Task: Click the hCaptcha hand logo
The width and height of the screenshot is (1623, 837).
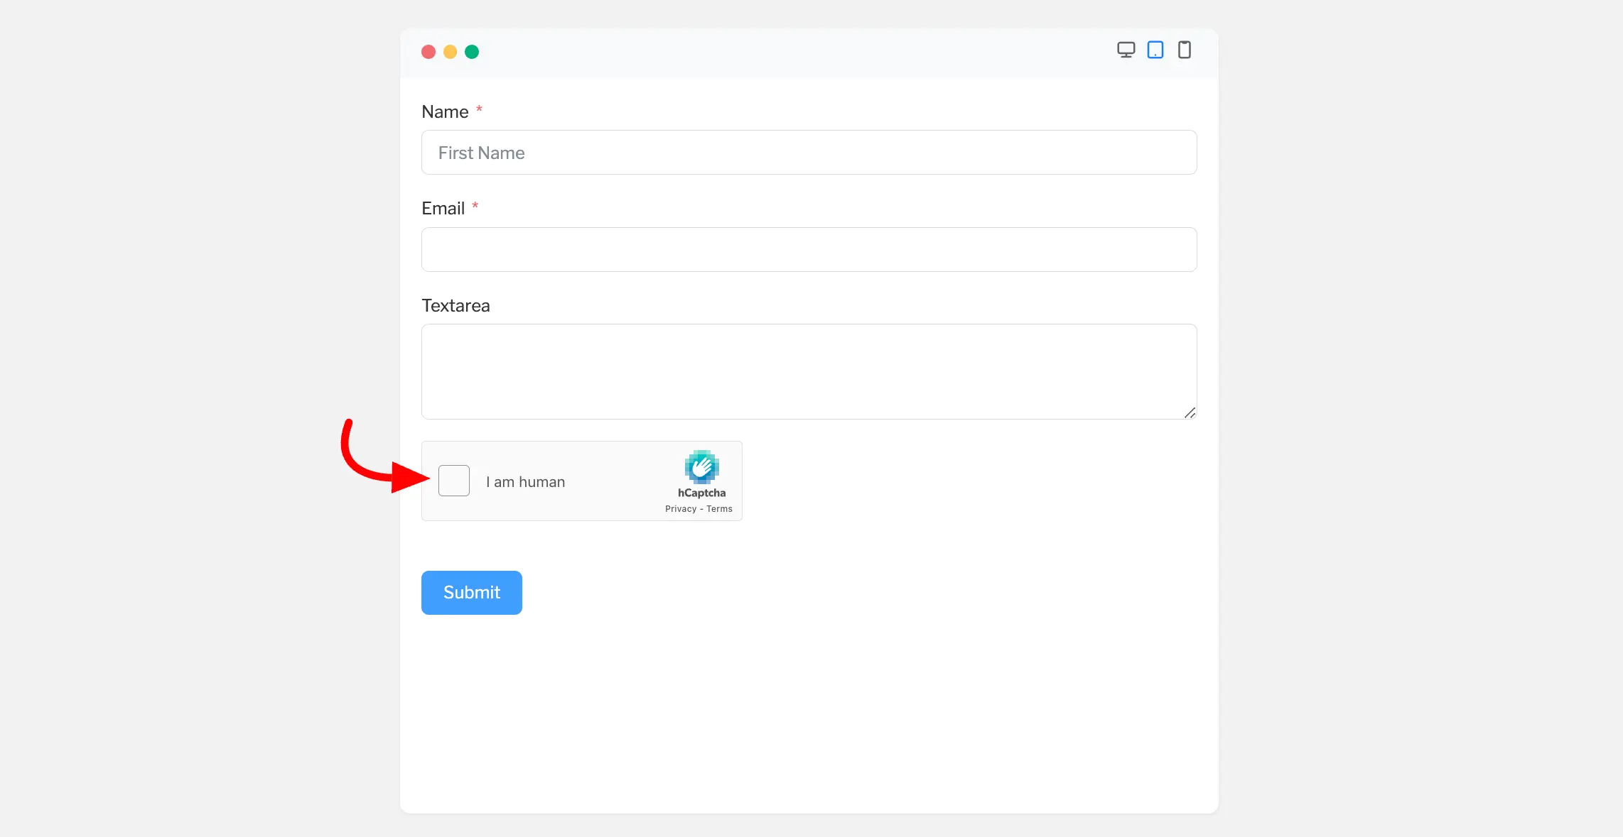Action: click(702, 466)
